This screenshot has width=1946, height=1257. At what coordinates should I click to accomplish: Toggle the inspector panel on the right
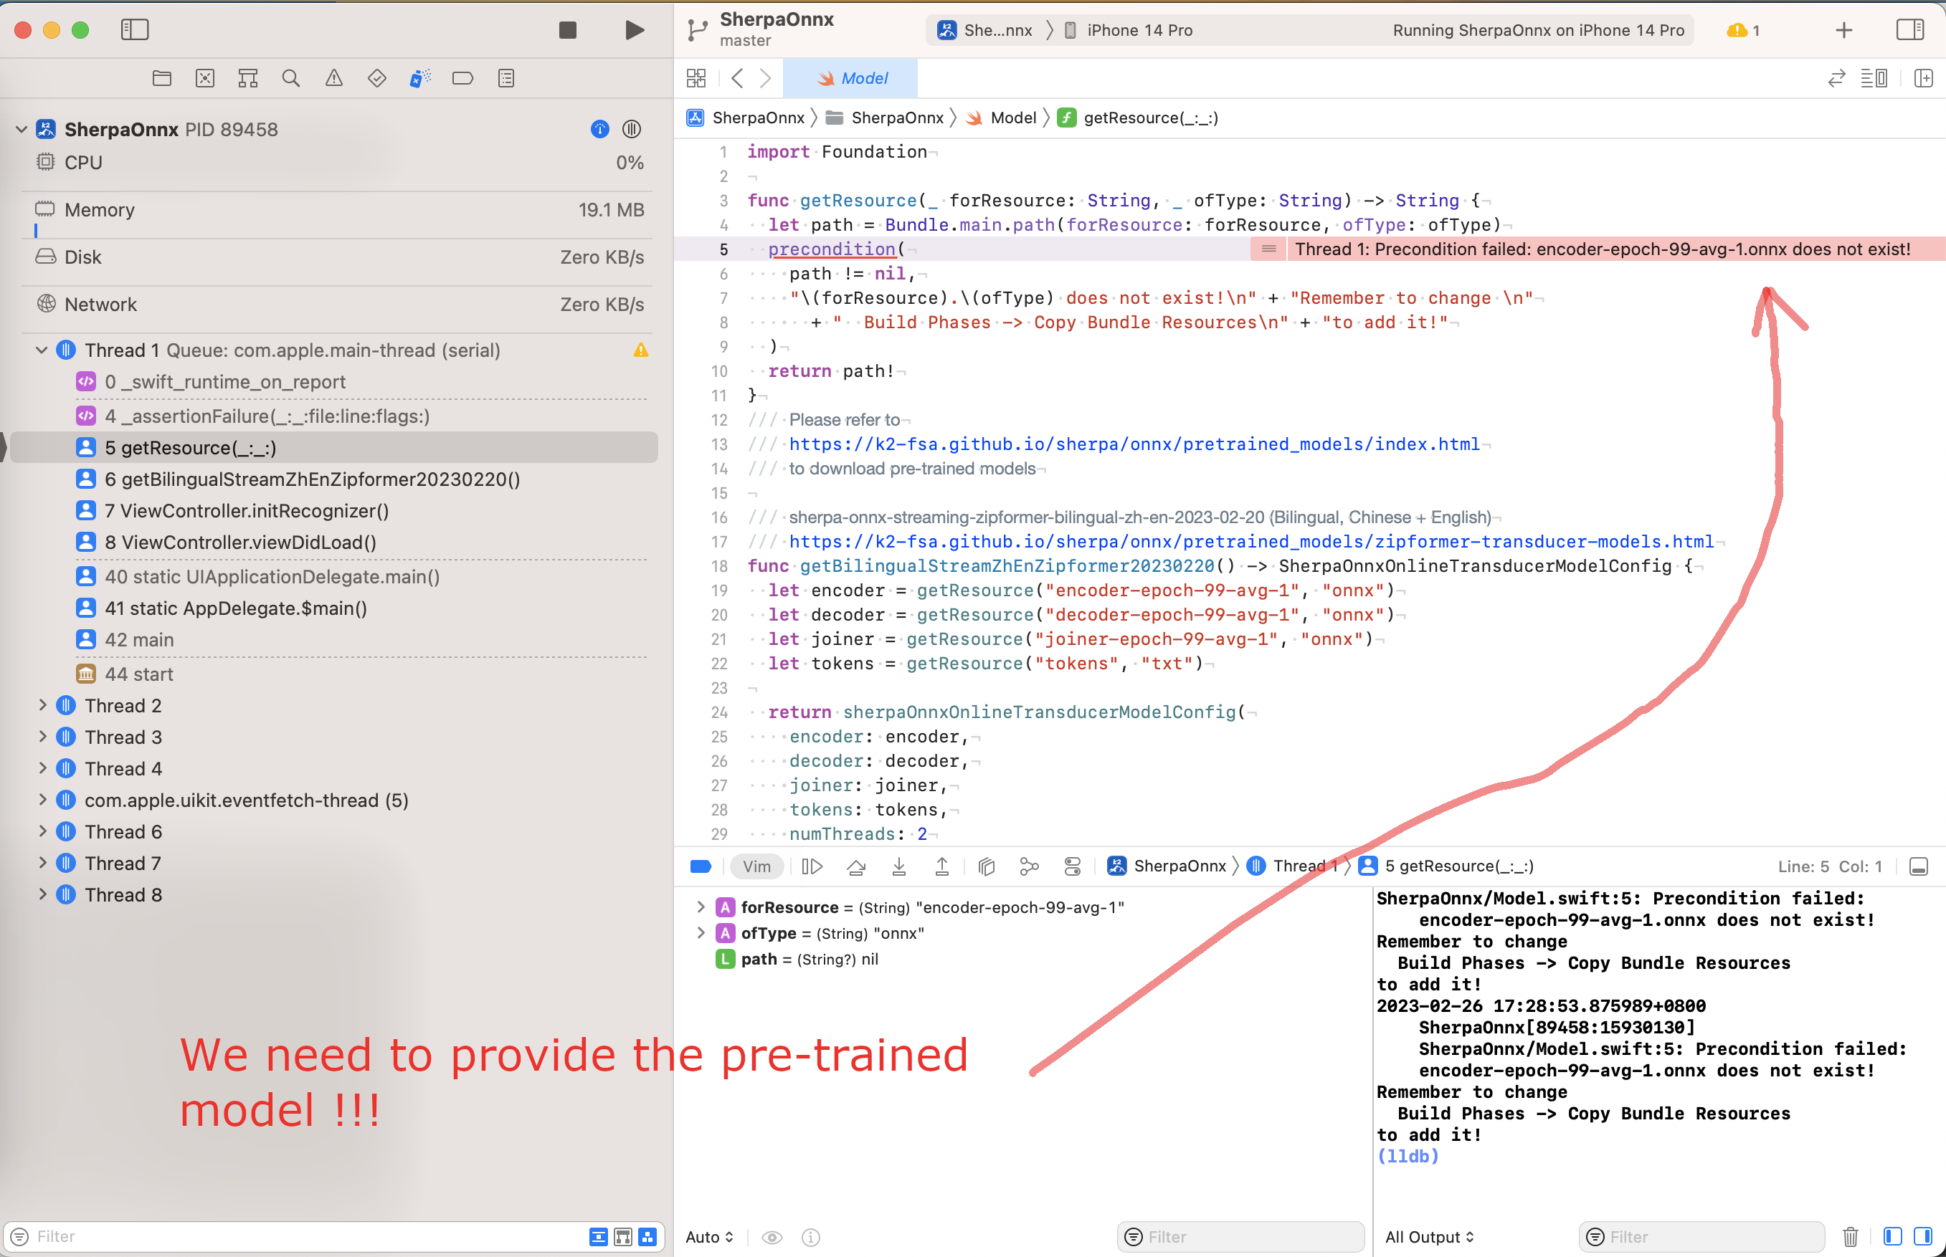click(1909, 30)
